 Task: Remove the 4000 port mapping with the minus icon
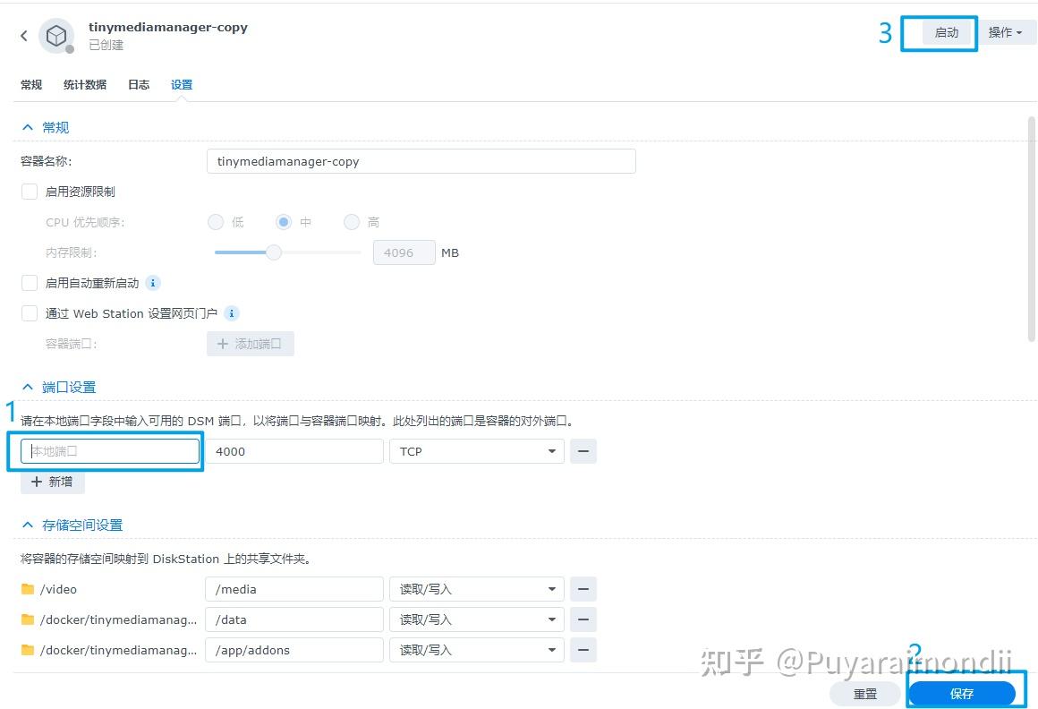pyautogui.click(x=583, y=451)
